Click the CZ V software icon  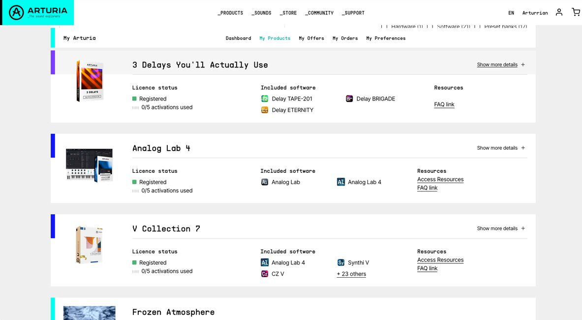click(x=265, y=274)
